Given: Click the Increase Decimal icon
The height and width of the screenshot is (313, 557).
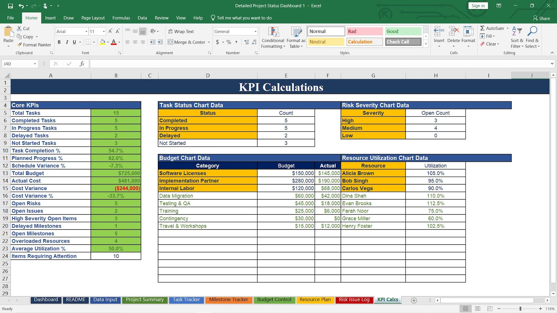Looking at the screenshot, I should pos(247,42).
